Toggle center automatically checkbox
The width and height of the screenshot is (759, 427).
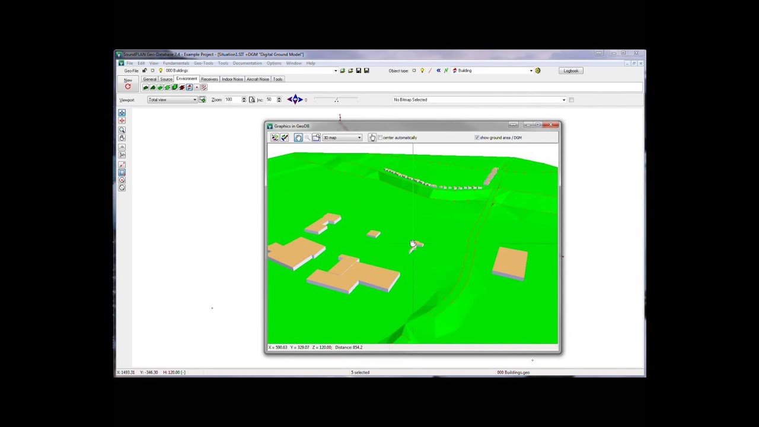click(380, 138)
